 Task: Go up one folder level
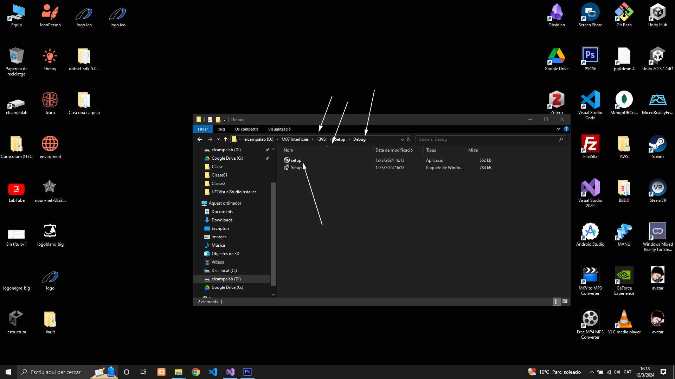coord(226,139)
